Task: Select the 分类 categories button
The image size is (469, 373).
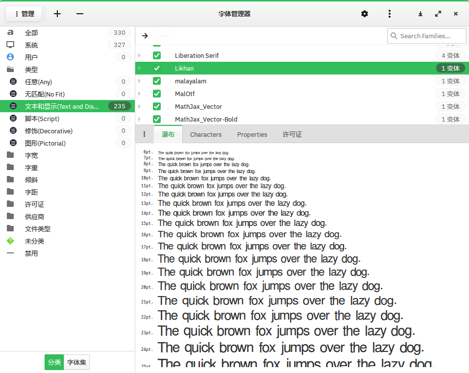Action: pos(54,362)
